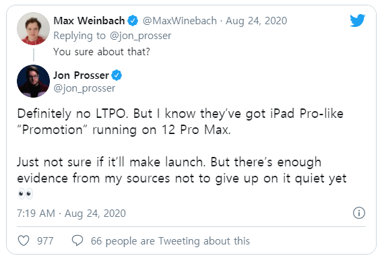Screen dimensions: 382x260
Task: Open the Aug 24, 2020 reply date
Action: pyautogui.click(x=256, y=21)
